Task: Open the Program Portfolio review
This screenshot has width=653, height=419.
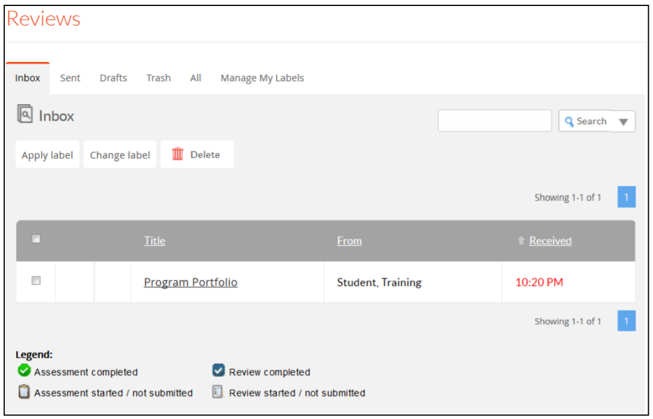Action: click(190, 282)
